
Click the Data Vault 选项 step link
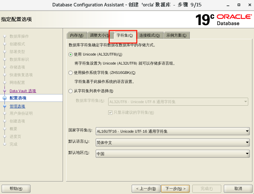[22, 91]
